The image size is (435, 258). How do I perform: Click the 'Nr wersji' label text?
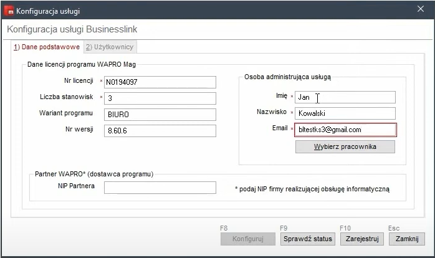pos(79,129)
